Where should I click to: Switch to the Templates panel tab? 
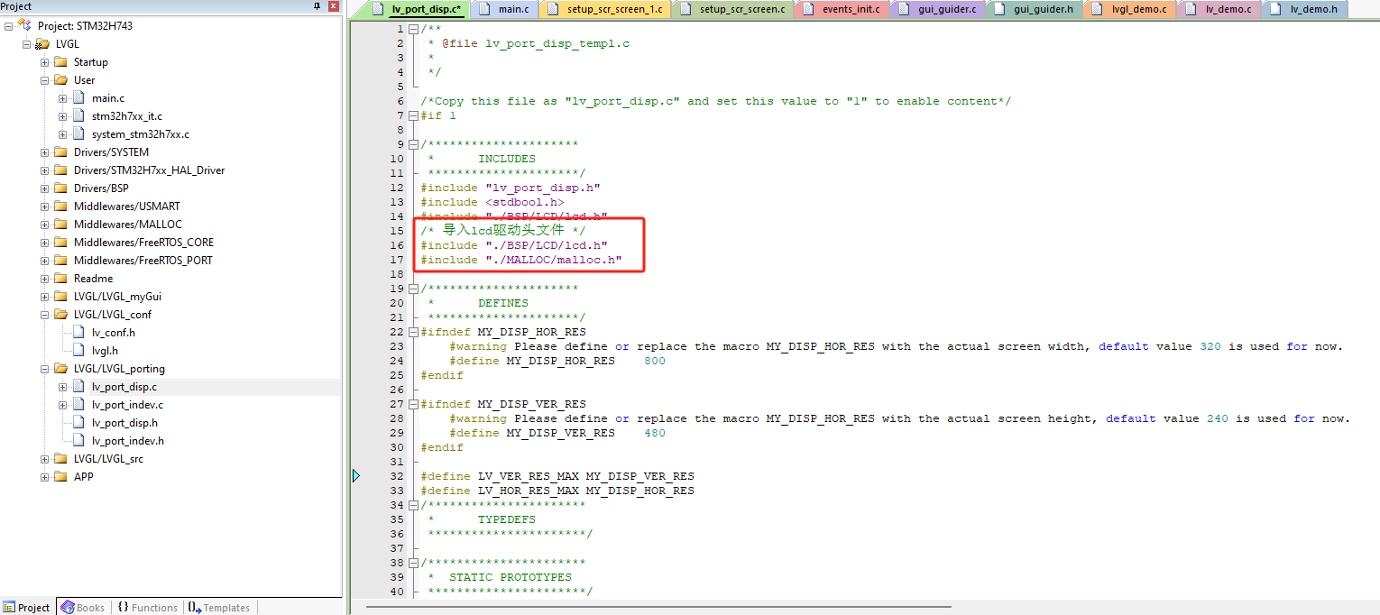click(219, 607)
